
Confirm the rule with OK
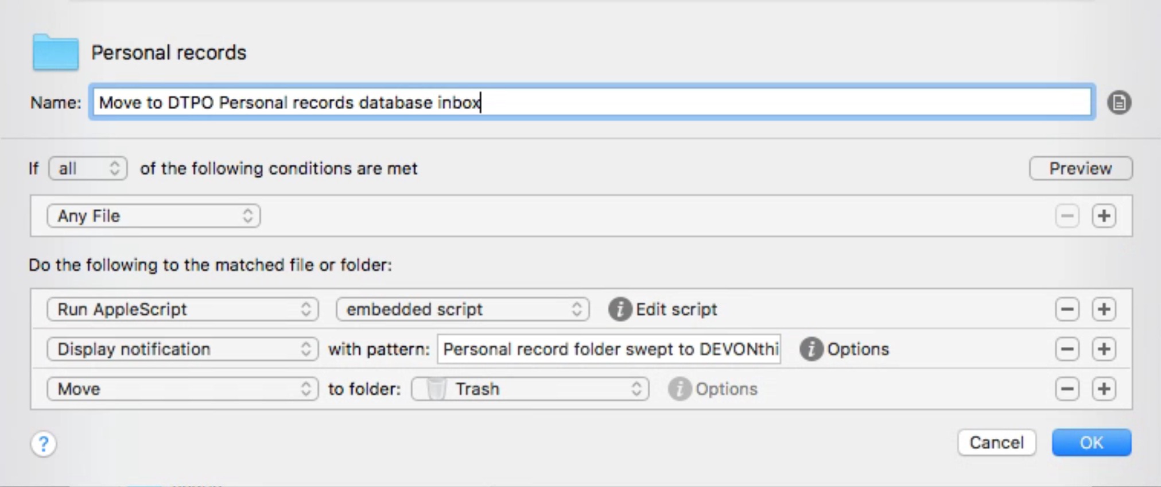click(x=1091, y=443)
